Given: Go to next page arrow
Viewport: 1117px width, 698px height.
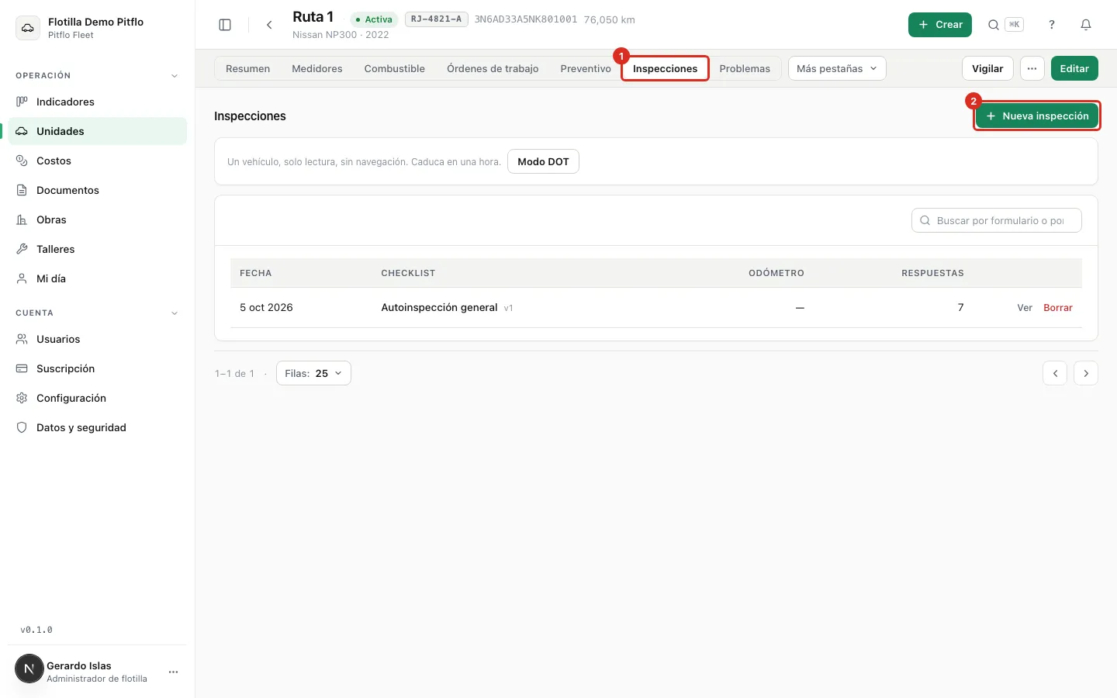Looking at the screenshot, I should tap(1086, 373).
